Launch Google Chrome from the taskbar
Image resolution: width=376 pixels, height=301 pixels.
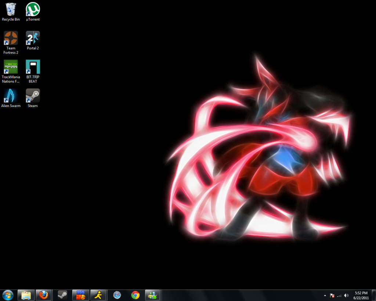pyautogui.click(x=135, y=295)
